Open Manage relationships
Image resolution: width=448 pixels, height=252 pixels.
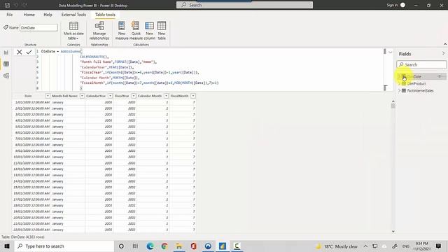coord(99,31)
